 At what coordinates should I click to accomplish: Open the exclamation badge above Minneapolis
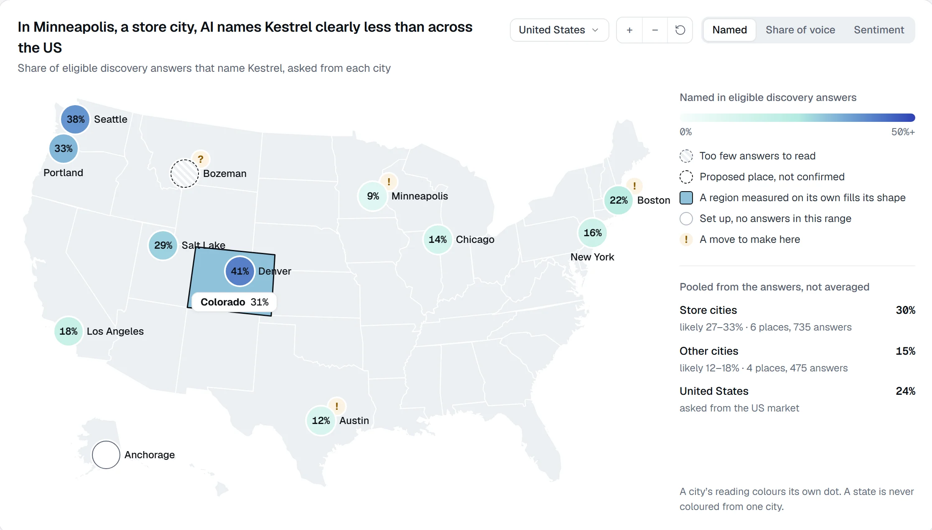click(389, 182)
